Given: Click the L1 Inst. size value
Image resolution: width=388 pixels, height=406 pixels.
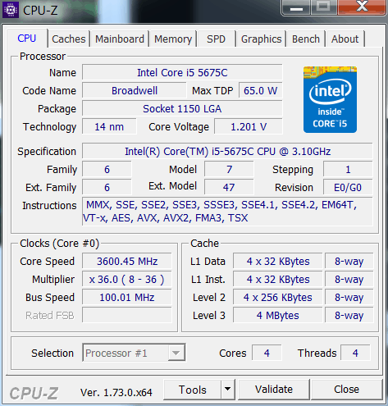Looking at the screenshot, I should pos(278,280).
